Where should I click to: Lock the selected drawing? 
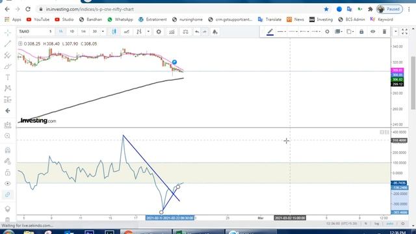coord(361,32)
